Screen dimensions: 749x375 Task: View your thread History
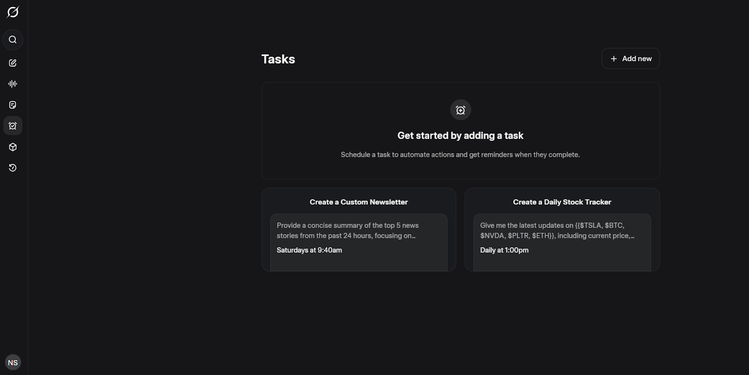pyautogui.click(x=13, y=168)
